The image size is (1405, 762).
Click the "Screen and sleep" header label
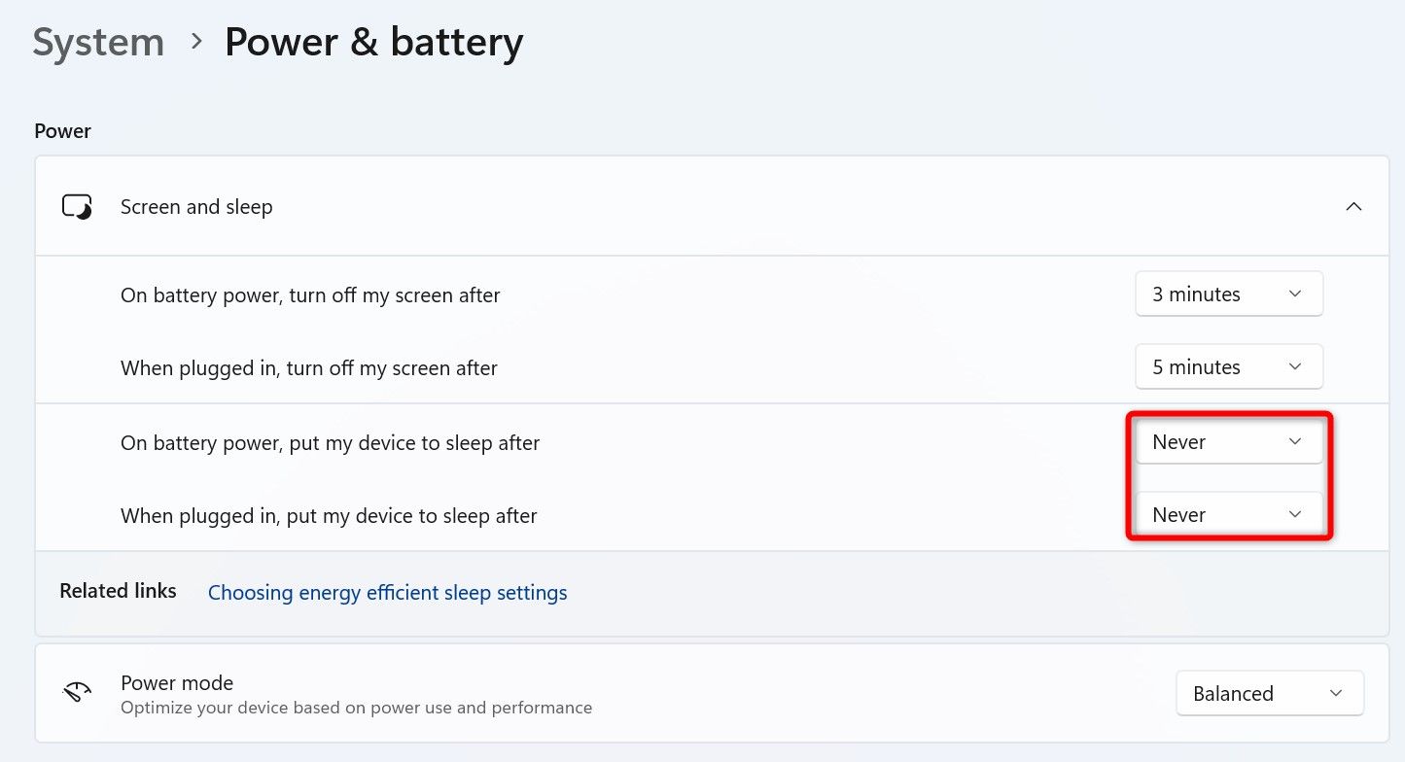point(196,207)
